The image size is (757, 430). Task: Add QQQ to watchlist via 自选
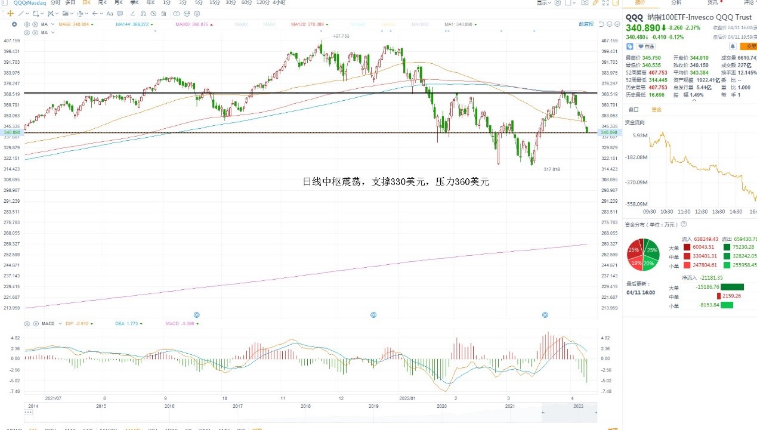point(646,47)
